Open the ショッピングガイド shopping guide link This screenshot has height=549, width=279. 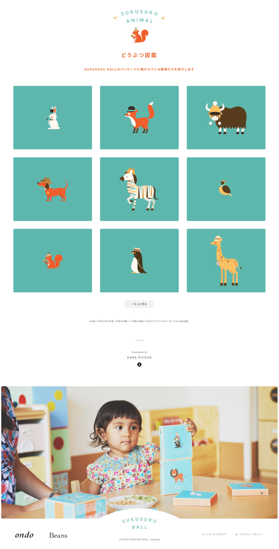214,534
